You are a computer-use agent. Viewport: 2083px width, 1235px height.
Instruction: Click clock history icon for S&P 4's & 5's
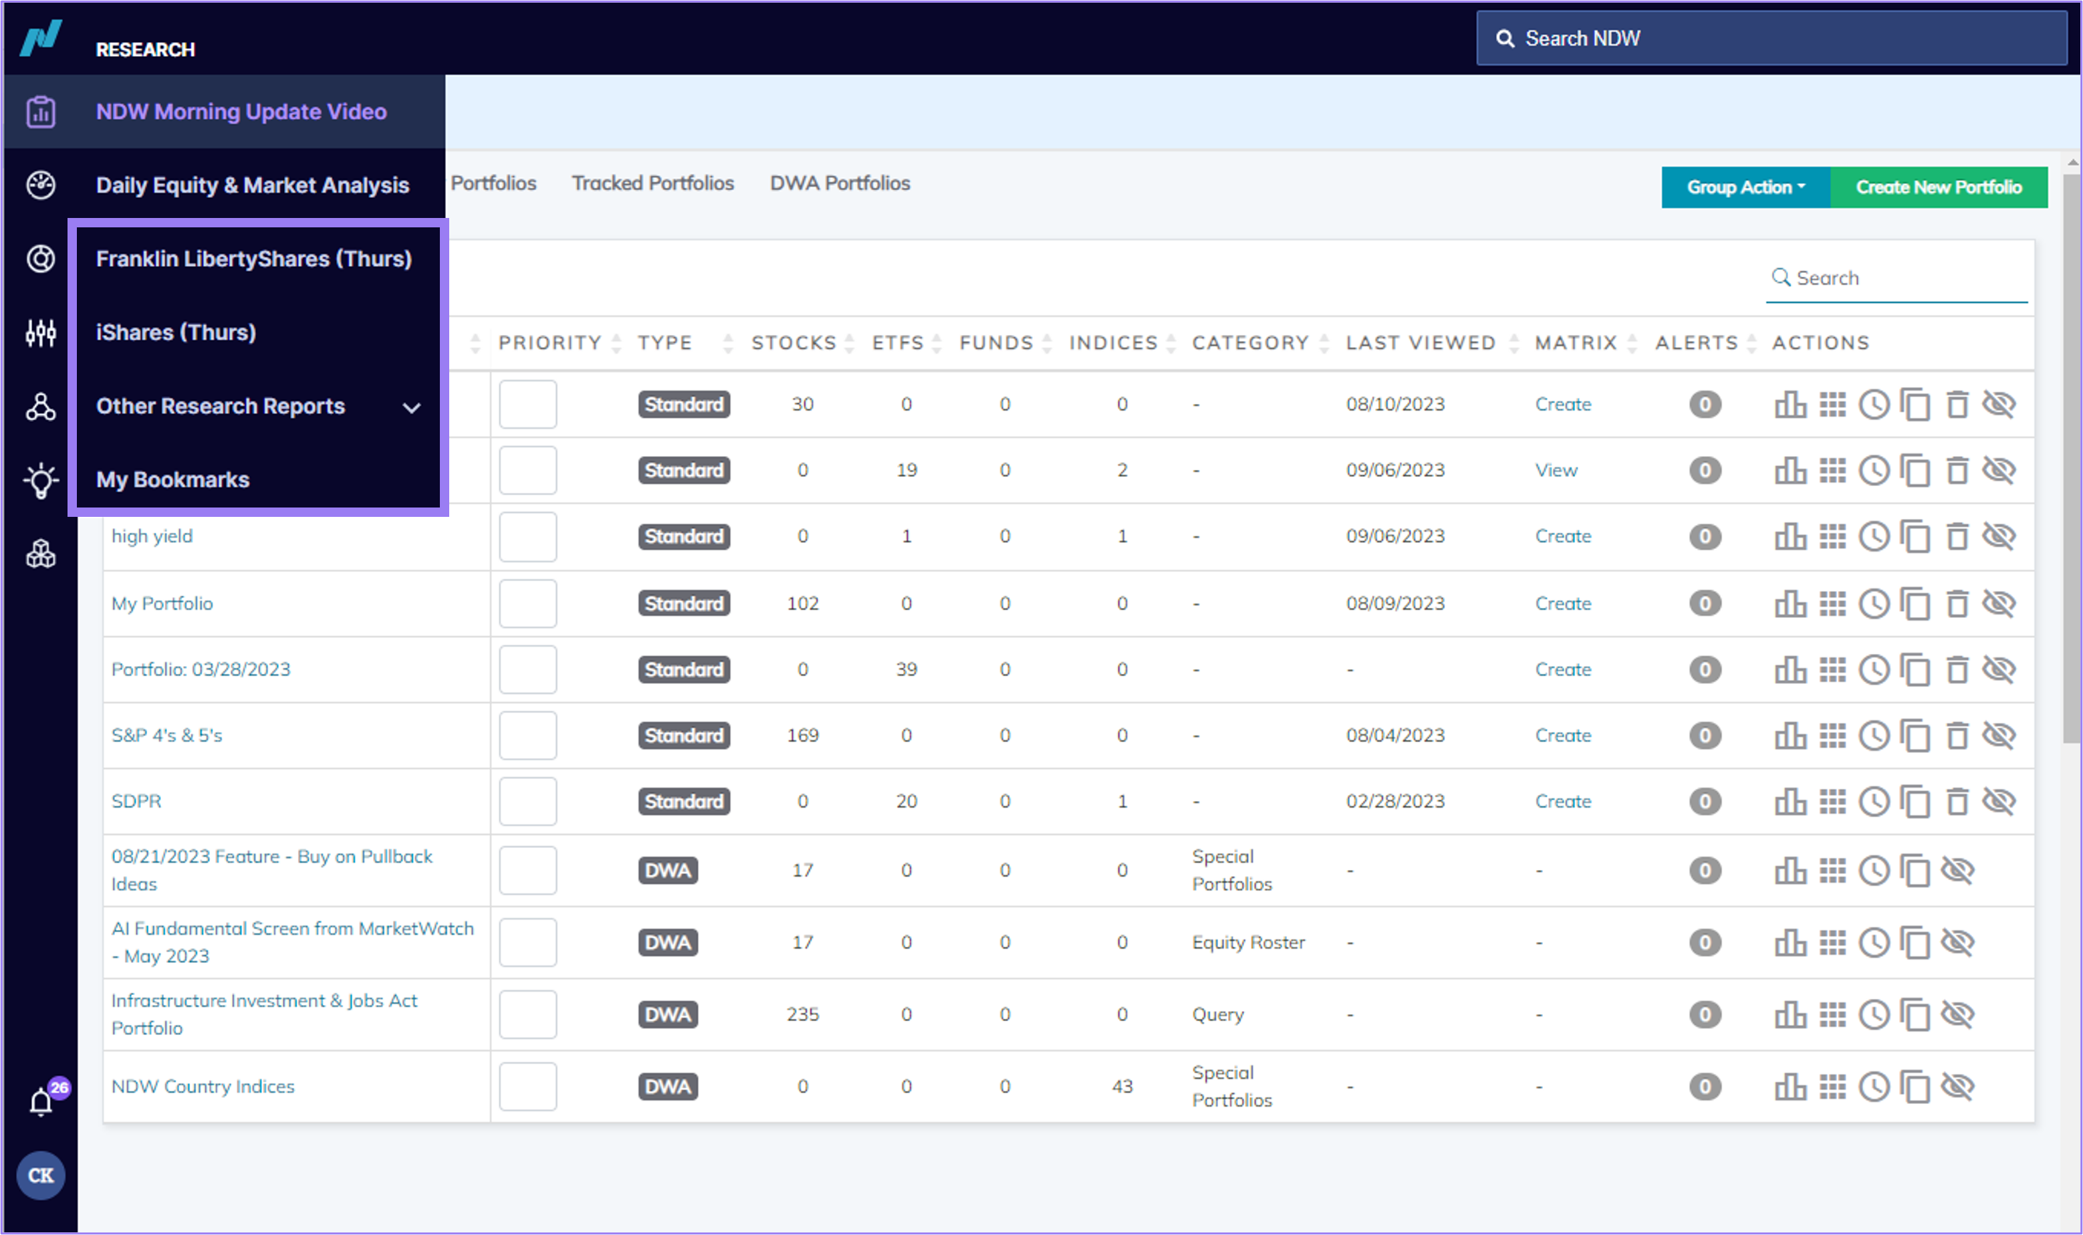click(x=1874, y=736)
